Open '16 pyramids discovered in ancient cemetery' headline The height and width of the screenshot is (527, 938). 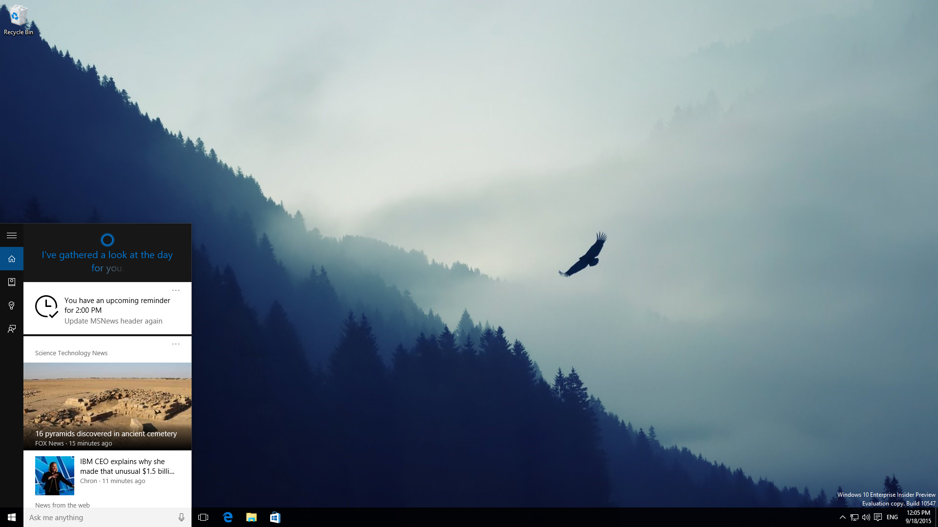(x=106, y=434)
